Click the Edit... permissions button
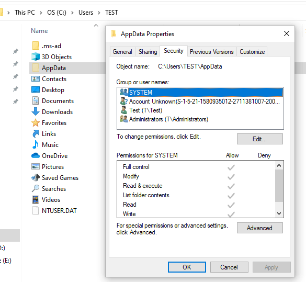Screen dimensions: 306x282 click(260, 139)
